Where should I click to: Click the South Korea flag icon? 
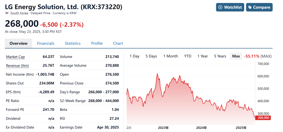coord(7,13)
